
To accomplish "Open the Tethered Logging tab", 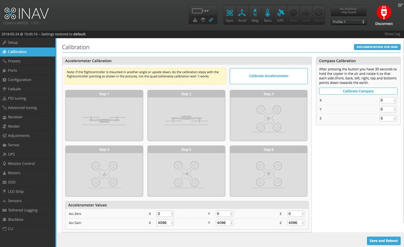I will [27, 210].
